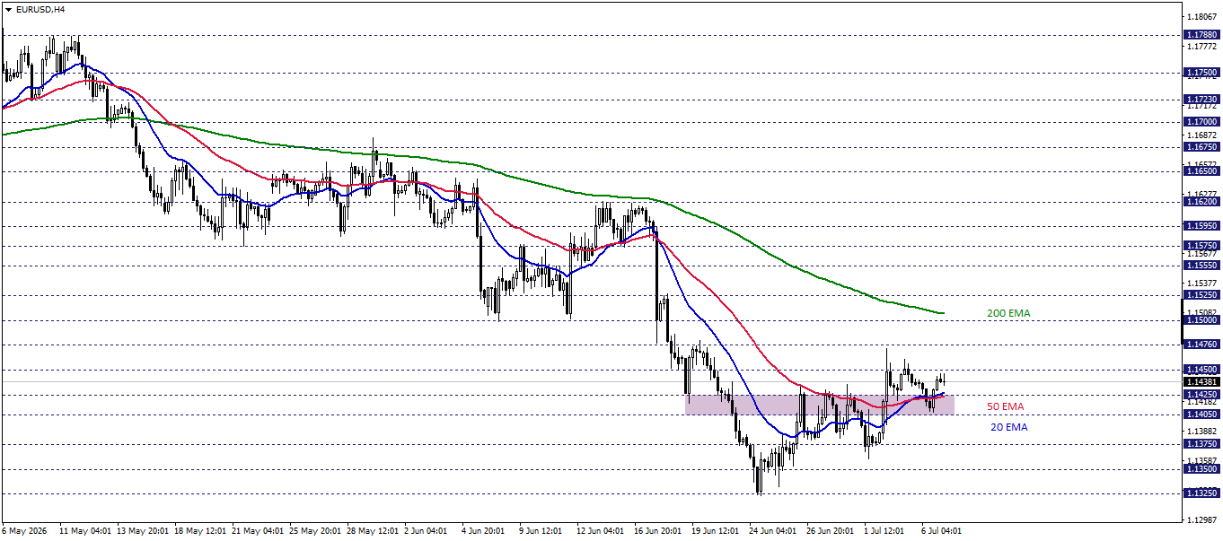Click the 1.16500 price level label
The image size is (1223, 541).
[x=1201, y=170]
